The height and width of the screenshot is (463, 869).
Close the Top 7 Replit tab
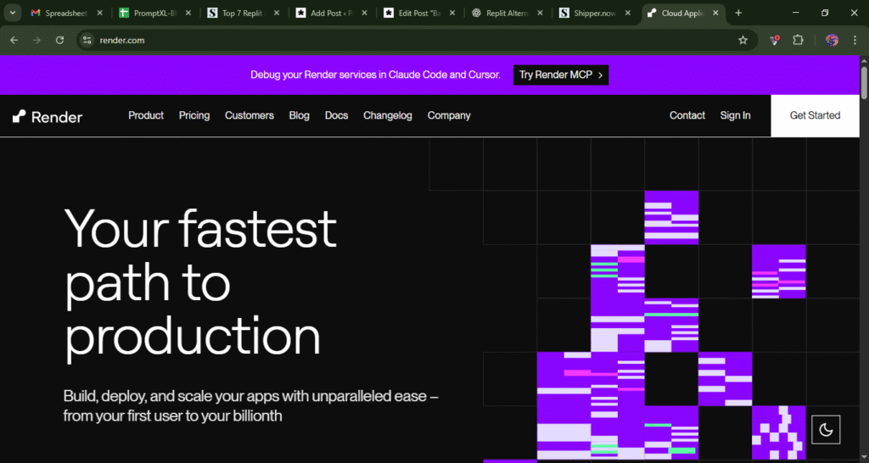click(x=276, y=14)
